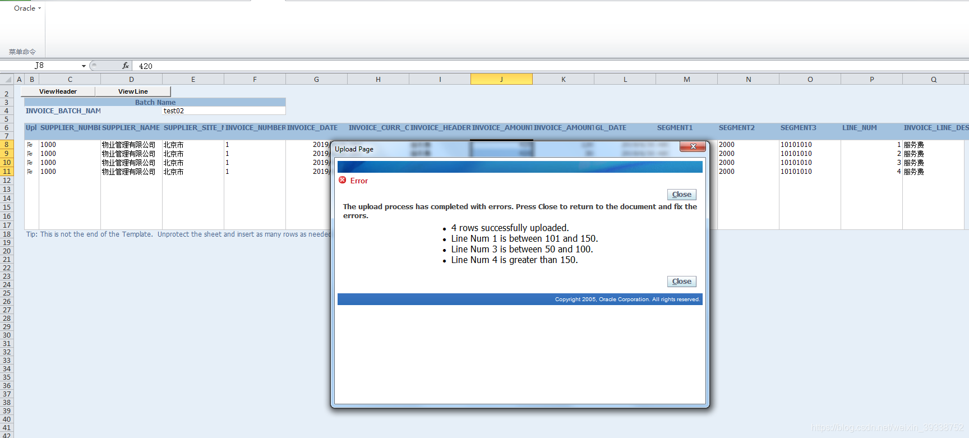Click '4 rows successfully uploaded' message
The width and height of the screenshot is (969, 438).
pos(510,228)
